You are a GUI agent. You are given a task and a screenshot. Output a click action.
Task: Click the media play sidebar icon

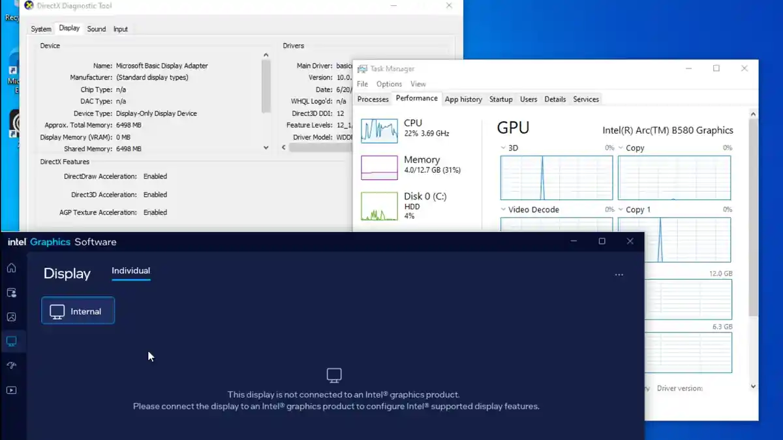[12, 390]
